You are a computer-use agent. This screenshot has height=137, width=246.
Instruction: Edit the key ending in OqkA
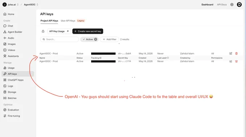pos(231,53)
